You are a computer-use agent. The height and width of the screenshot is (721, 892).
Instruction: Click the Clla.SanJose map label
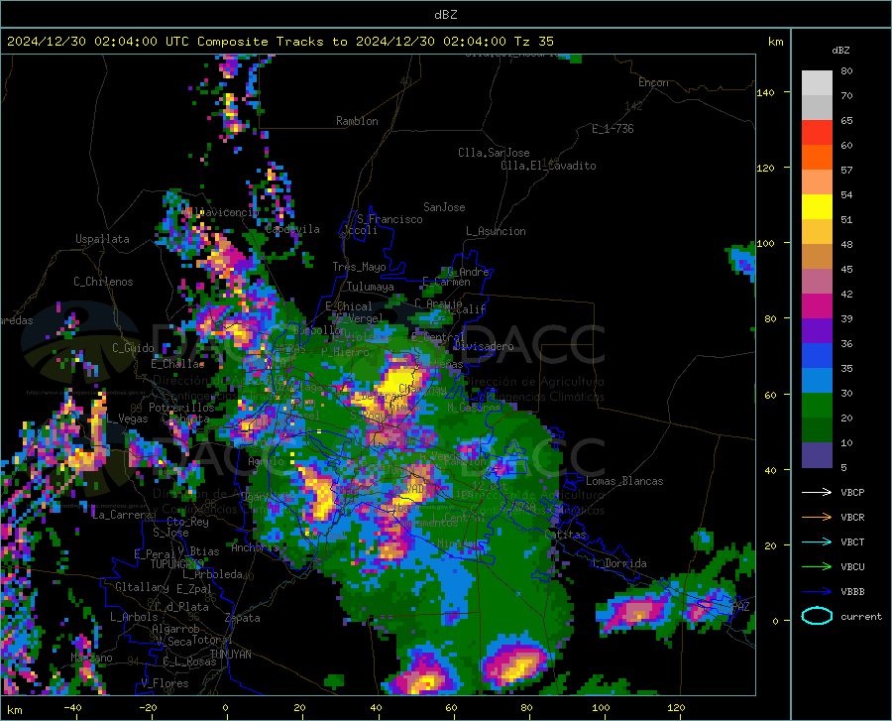click(x=494, y=153)
